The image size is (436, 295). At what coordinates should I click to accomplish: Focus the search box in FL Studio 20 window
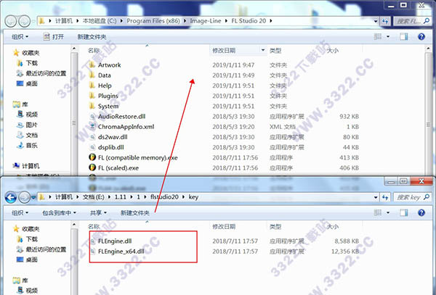coord(412,21)
